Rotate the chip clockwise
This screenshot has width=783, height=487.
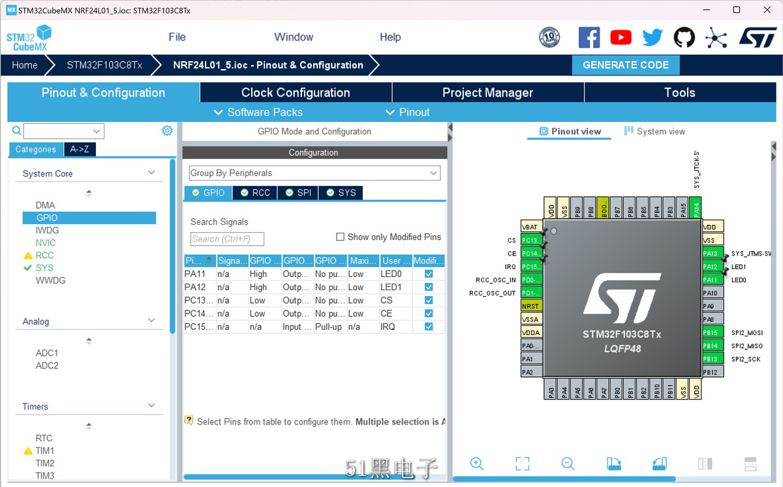pyautogui.click(x=613, y=464)
